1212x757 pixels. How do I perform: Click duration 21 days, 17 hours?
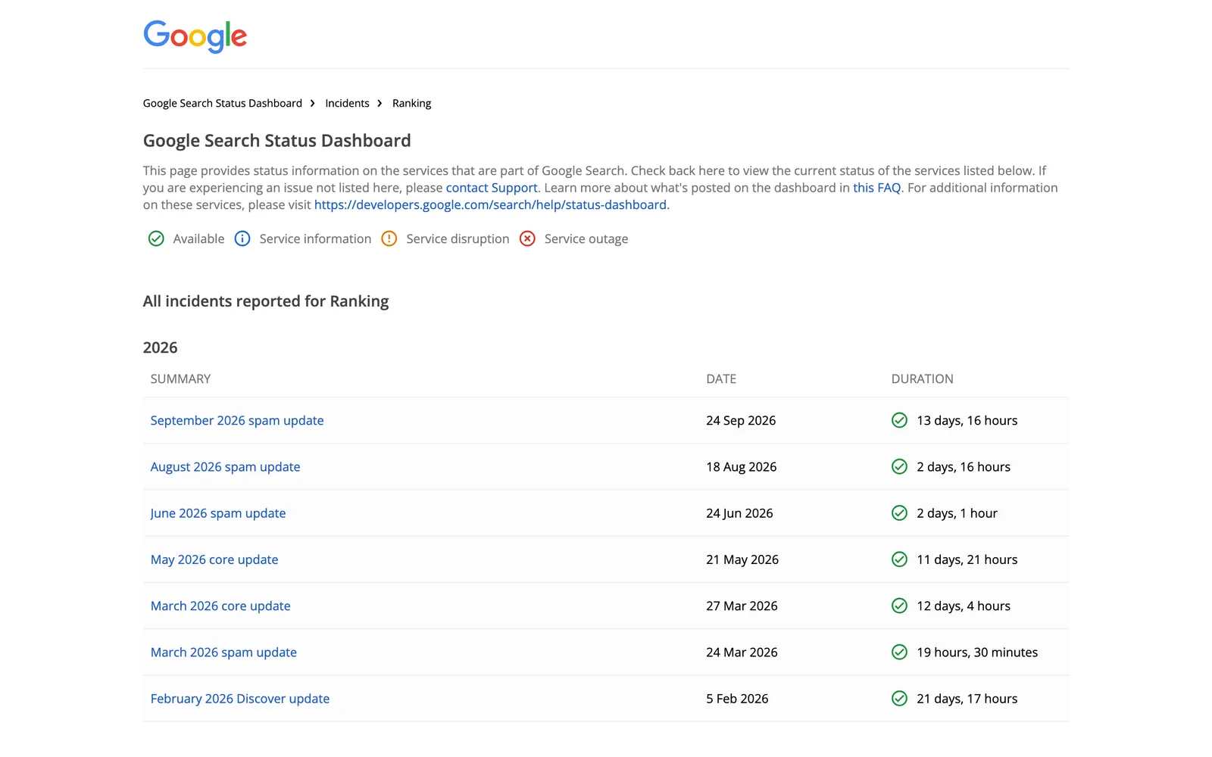(x=967, y=699)
